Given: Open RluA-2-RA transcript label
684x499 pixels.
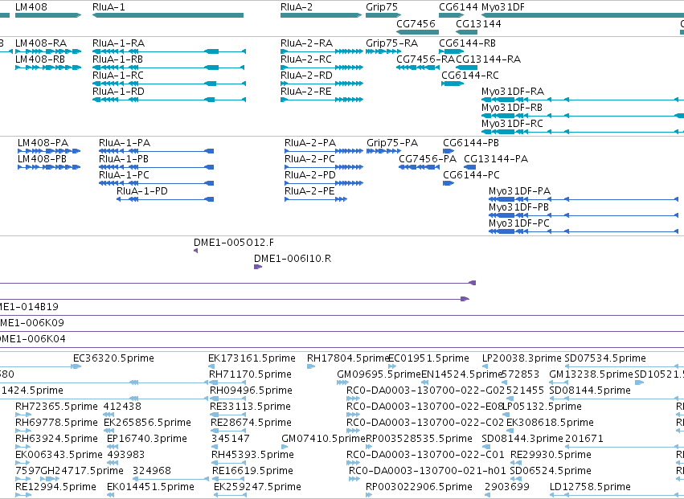Looking at the screenshot, I should (307, 43).
